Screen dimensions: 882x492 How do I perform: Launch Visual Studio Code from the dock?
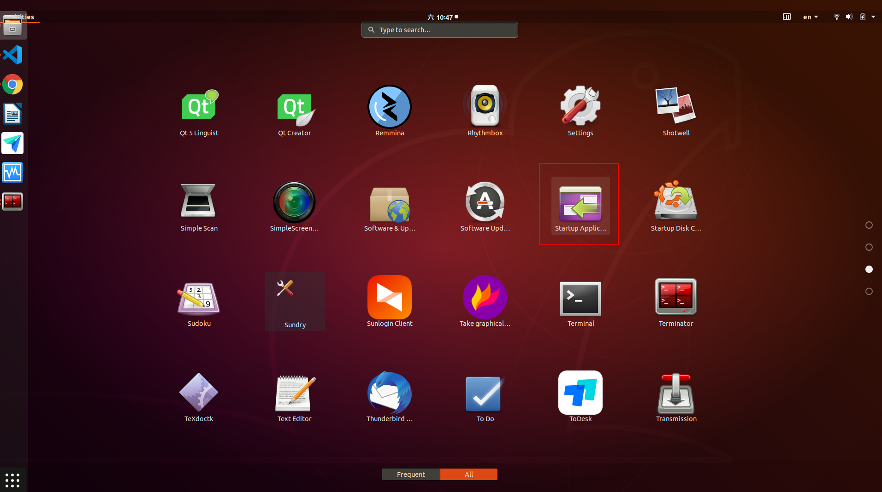tap(12, 55)
